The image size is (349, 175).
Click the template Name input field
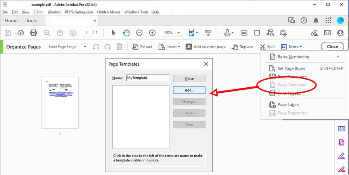148,78
